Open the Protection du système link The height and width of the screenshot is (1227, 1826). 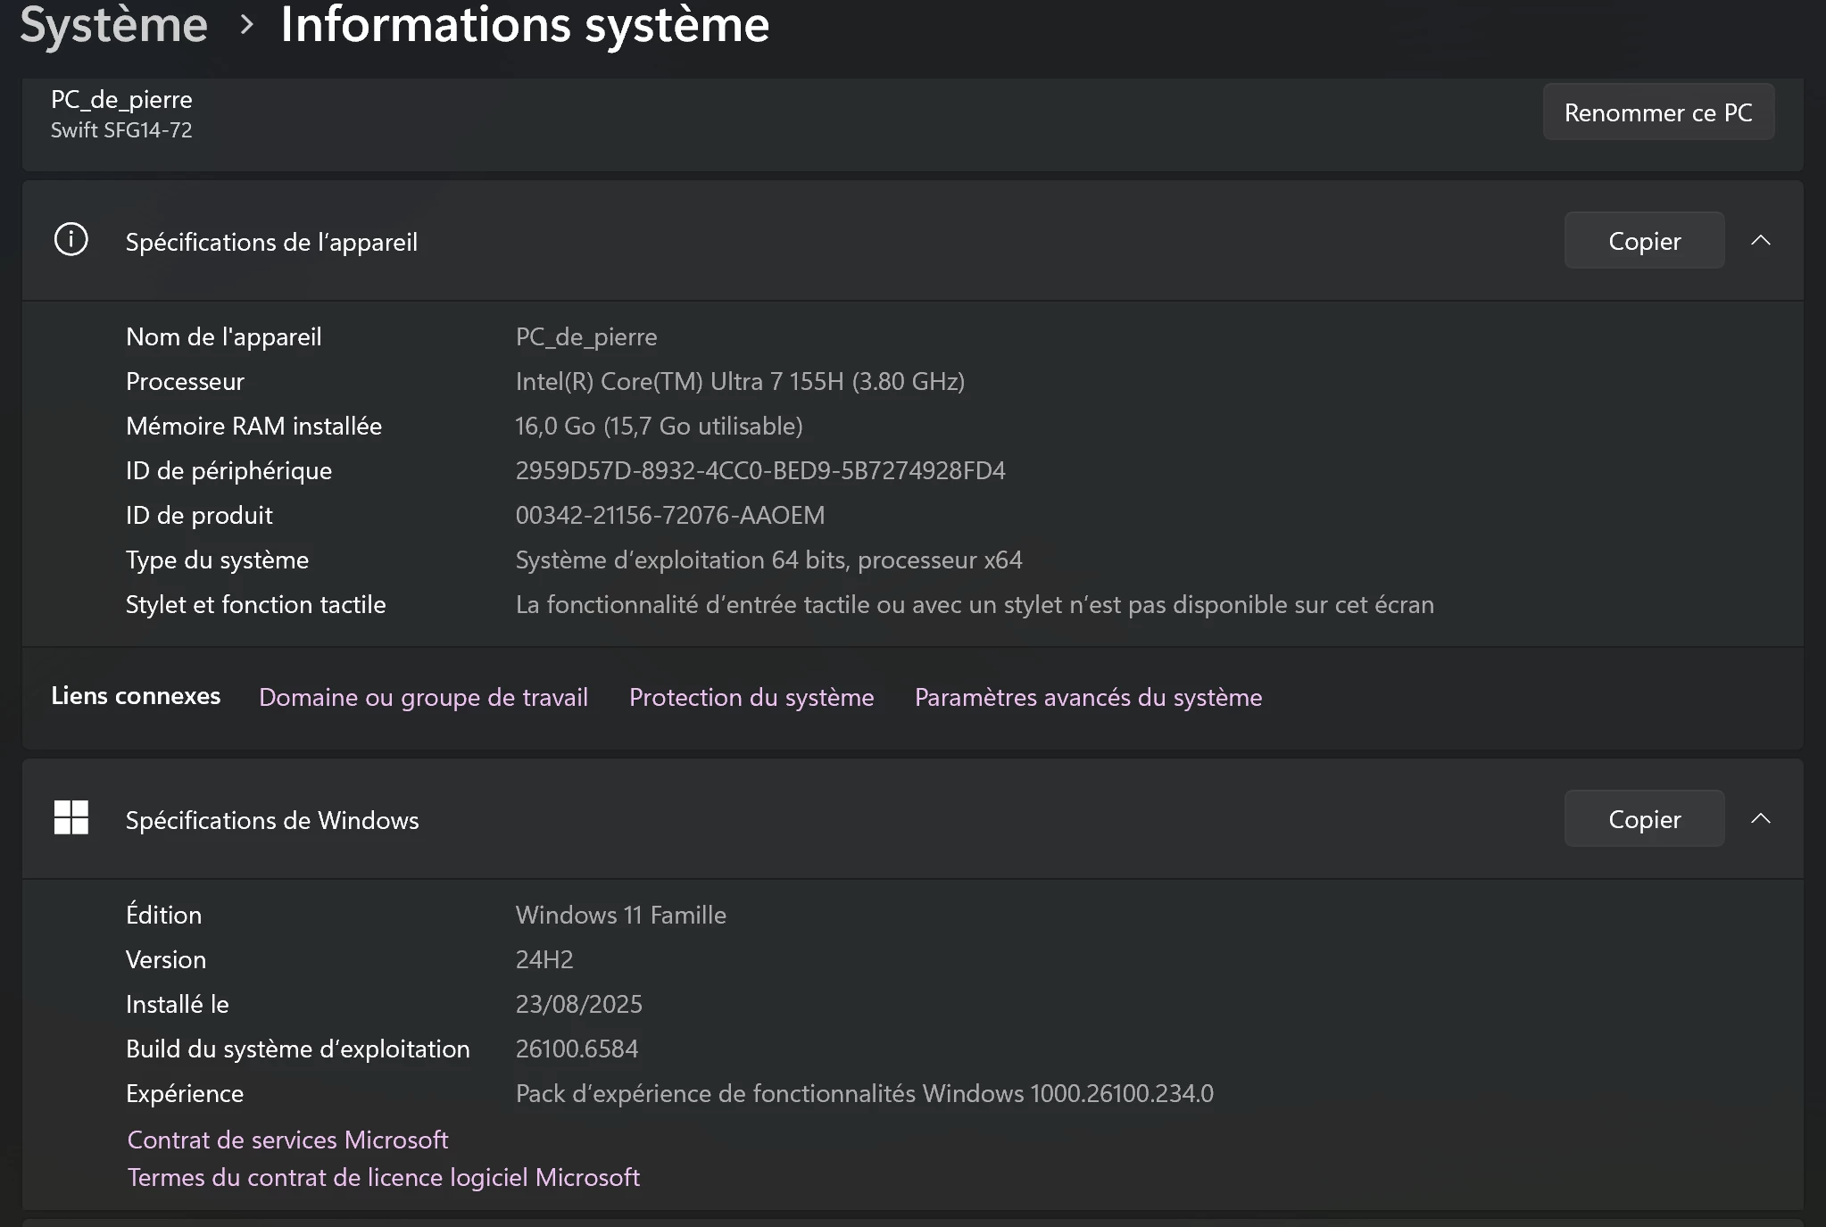pos(751,697)
